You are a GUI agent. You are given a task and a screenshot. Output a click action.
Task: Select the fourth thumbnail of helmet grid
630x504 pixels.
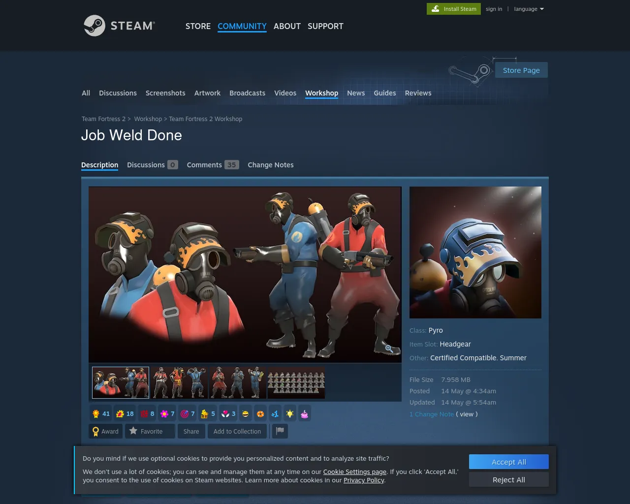tap(296, 382)
